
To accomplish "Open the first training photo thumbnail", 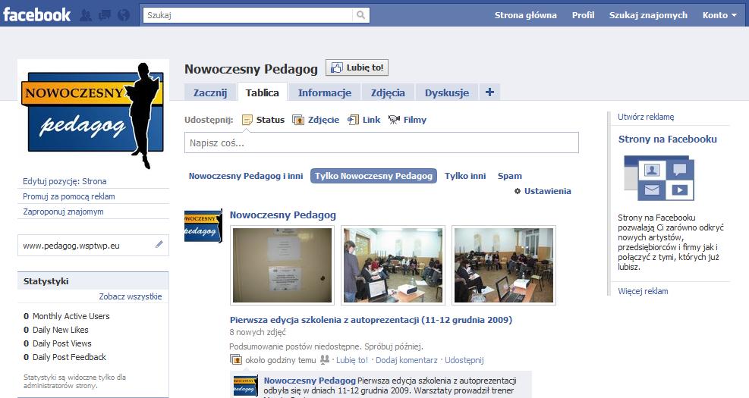I will [282, 265].
